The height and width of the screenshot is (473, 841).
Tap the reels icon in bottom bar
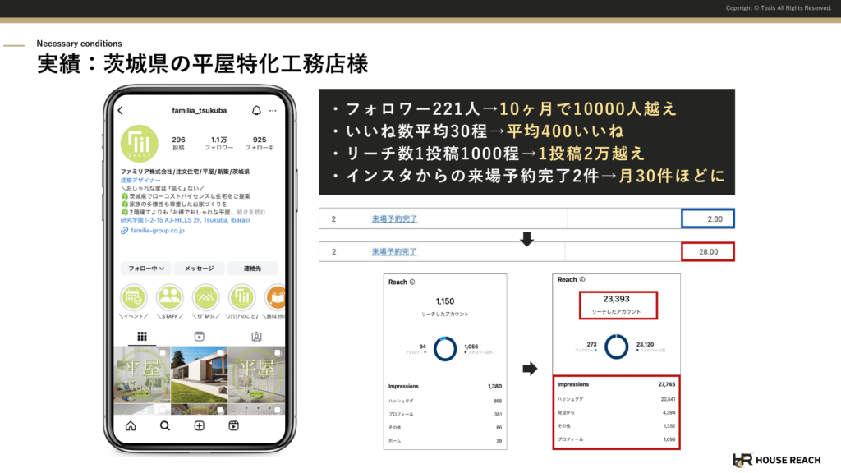pos(233,426)
